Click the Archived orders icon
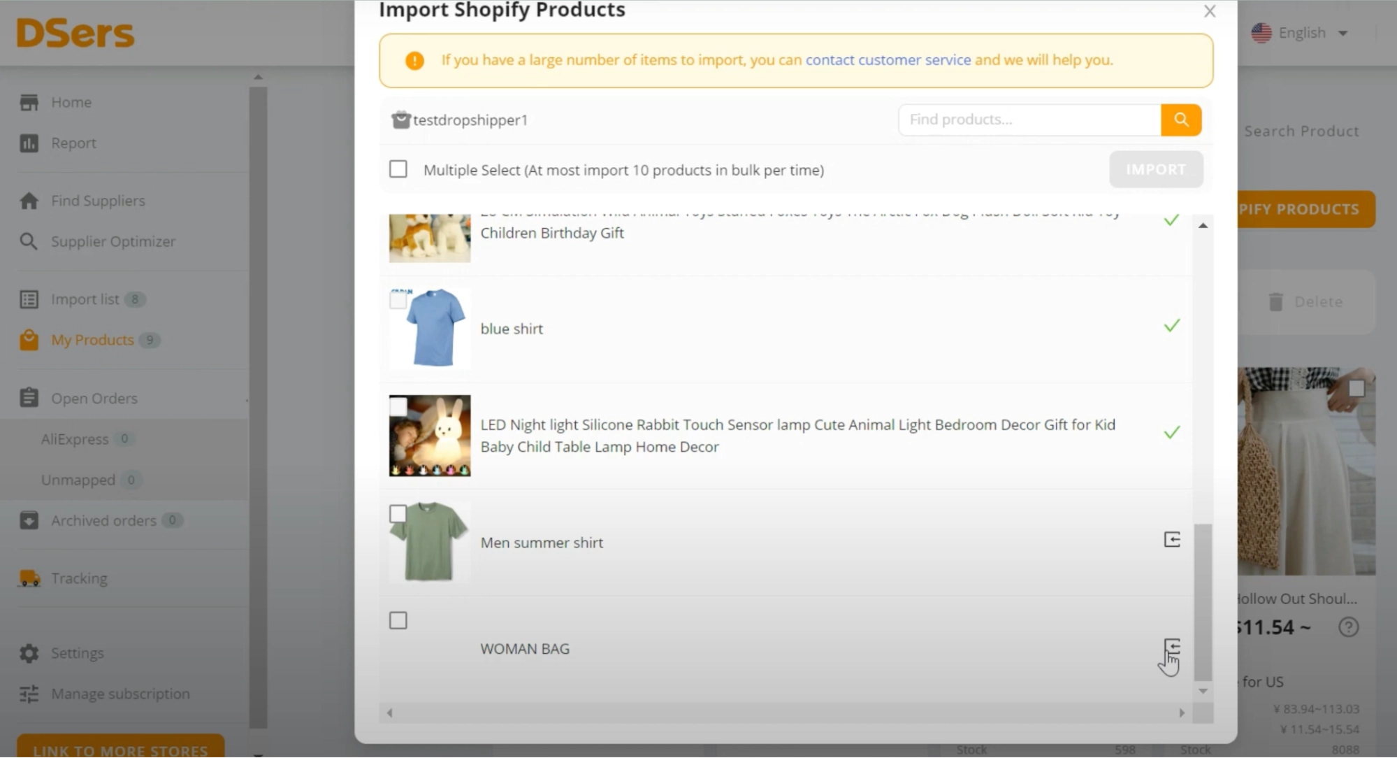The height and width of the screenshot is (758, 1397). (x=29, y=520)
